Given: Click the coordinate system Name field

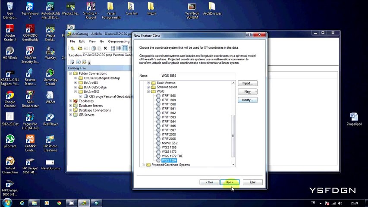Looking at the screenshot, I should coord(196,76).
